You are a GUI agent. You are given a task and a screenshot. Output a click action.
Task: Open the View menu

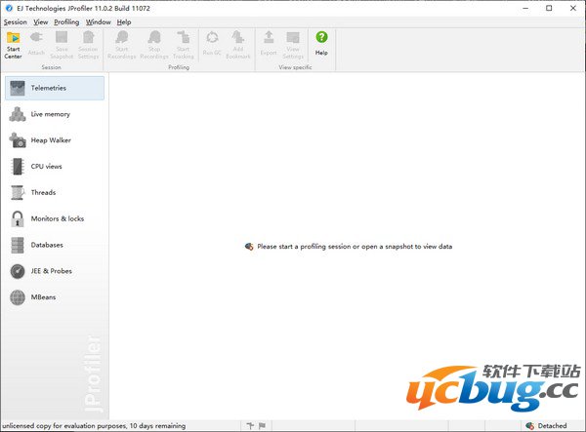click(40, 21)
